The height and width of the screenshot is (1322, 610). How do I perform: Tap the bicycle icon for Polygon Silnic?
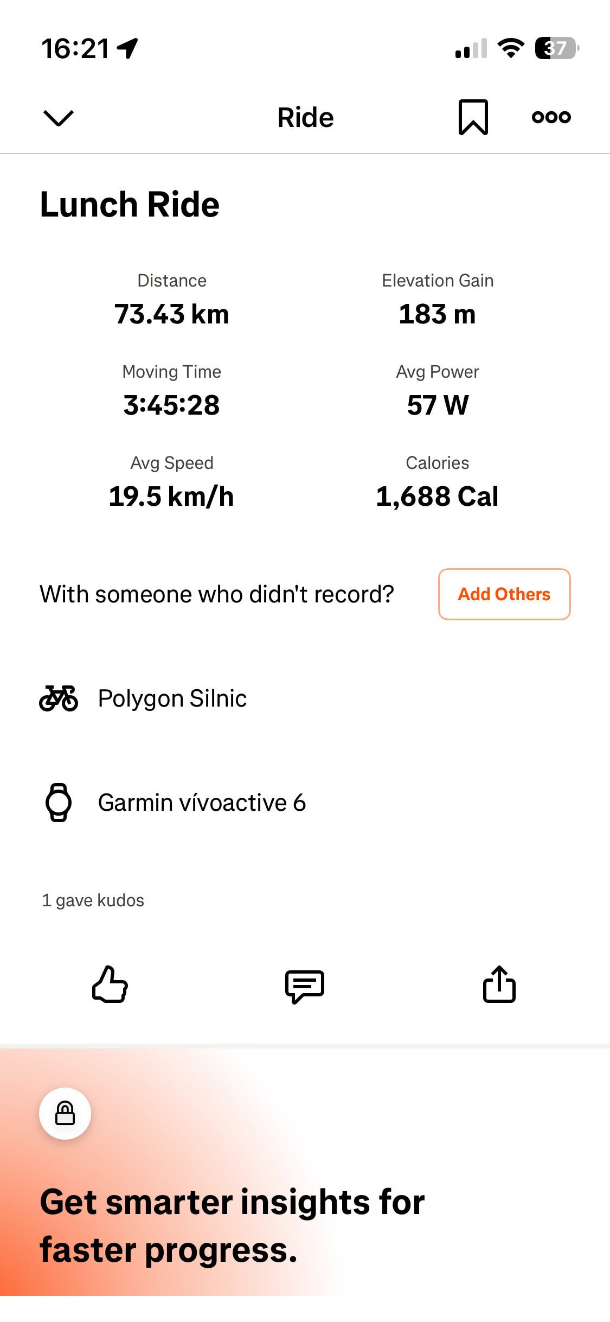pos(59,698)
